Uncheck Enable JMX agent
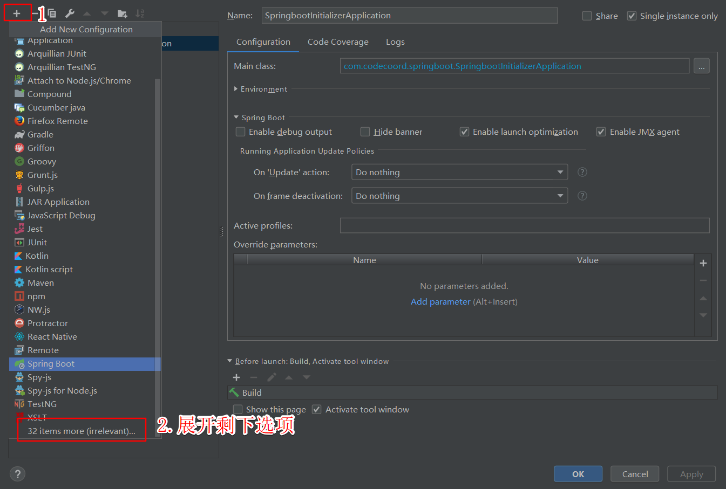The image size is (726, 489). pos(601,131)
